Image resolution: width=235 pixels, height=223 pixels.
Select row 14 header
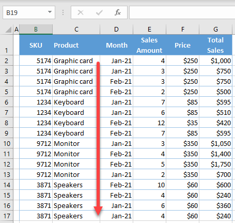(7, 185)
